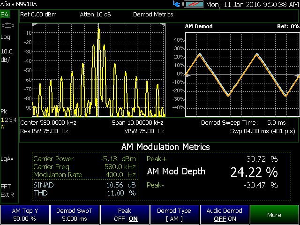Click the Demod Metrics label
The image size is (300, 225).
pos(153,15)
